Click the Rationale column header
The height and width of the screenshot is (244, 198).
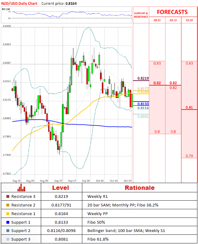[139, 188]
